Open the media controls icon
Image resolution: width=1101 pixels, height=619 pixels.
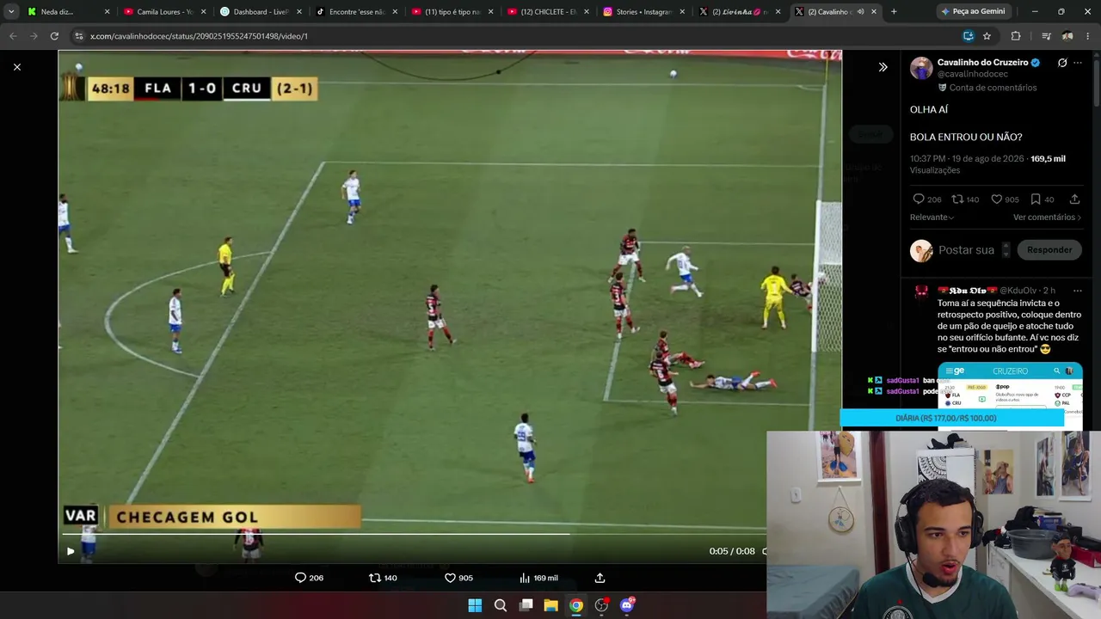(1046, 36)
